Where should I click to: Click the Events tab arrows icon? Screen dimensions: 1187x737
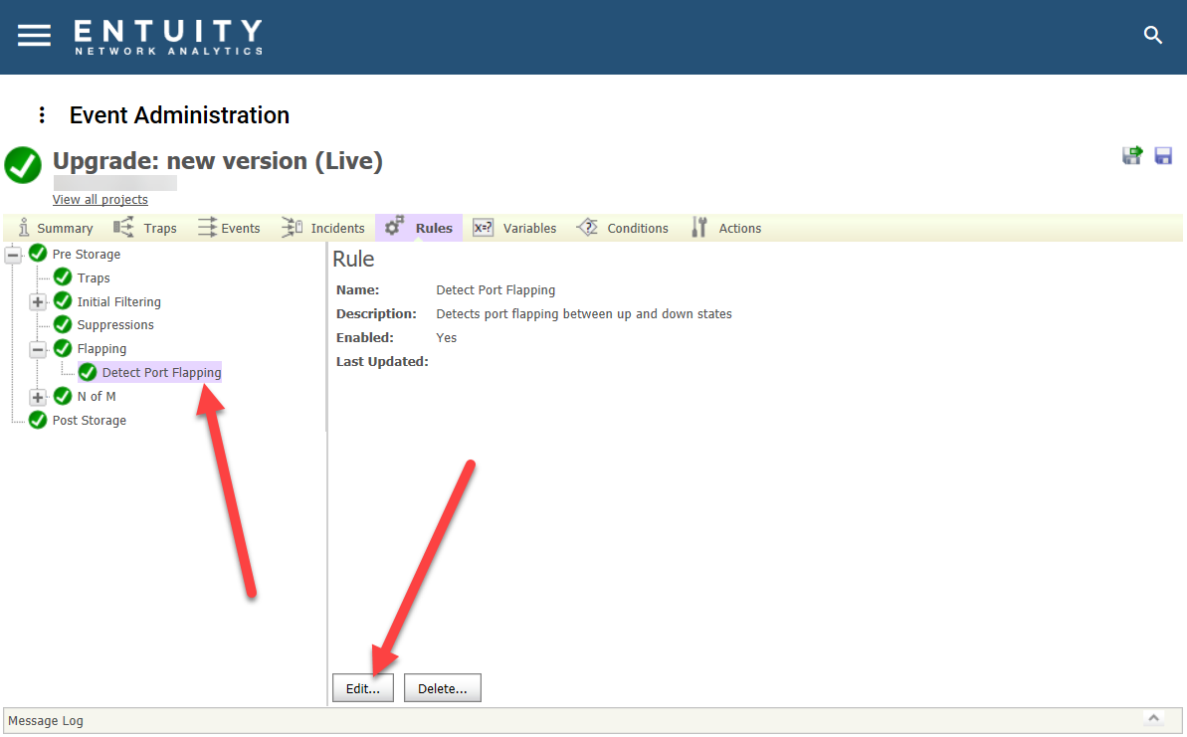(x=207, y=227)
